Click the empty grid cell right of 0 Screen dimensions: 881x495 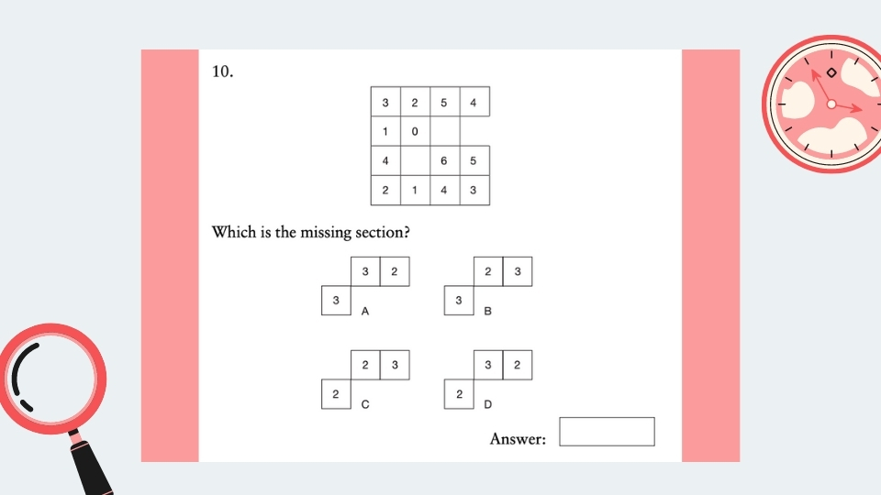pos(444,131)
